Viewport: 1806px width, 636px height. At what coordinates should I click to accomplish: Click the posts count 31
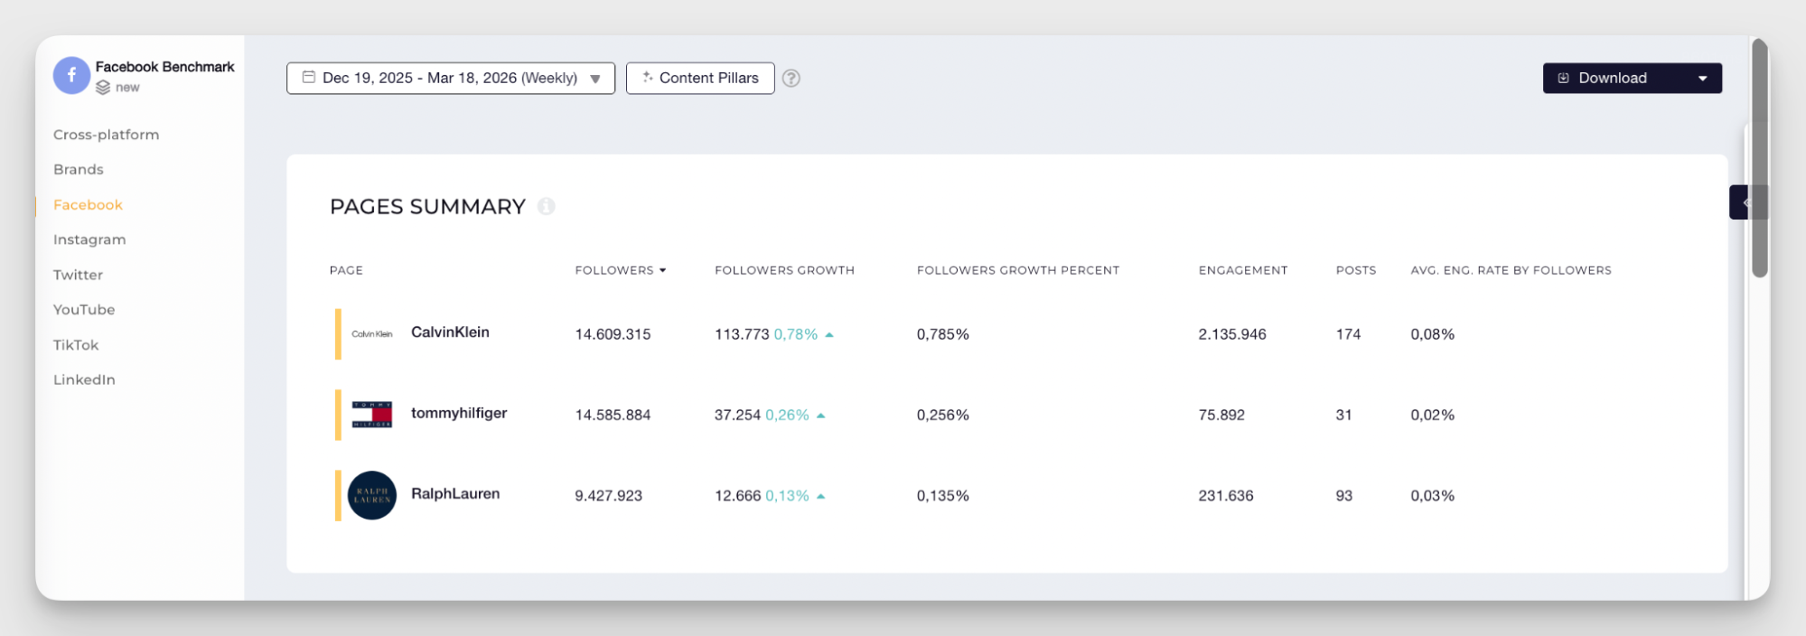tap(1343, 416)
